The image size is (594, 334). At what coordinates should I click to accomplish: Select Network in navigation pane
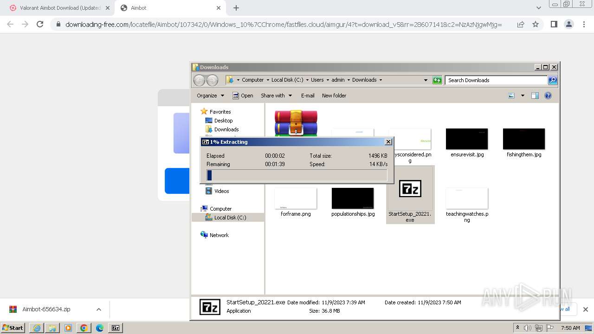click(x=219, y=235)
